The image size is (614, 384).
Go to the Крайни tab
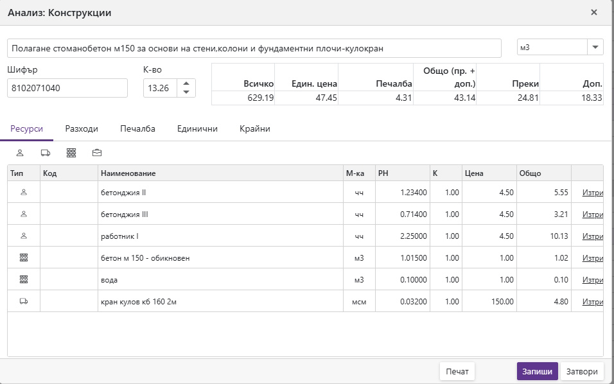click(255, 129)
